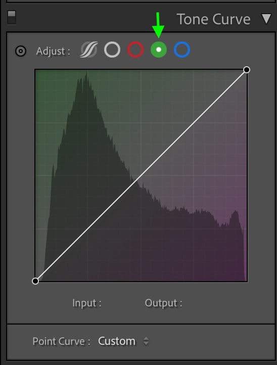Select the white point at curve top-right

[247, 70]
